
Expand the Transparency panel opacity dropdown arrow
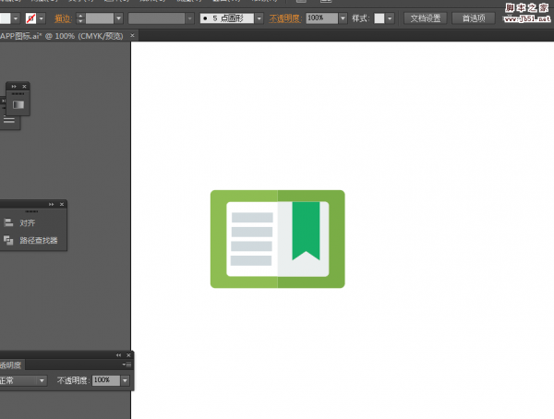pos(125,380)
